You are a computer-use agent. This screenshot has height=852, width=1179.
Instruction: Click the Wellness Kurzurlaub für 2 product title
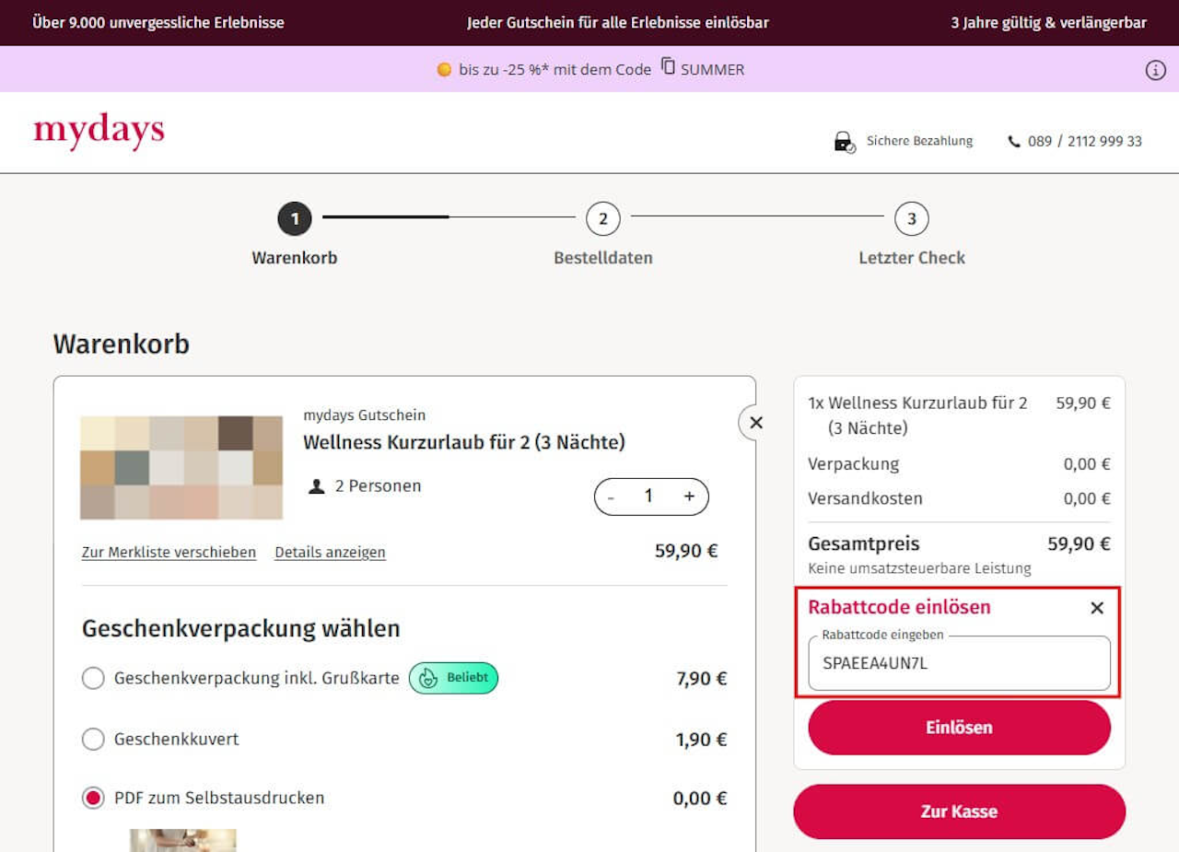pyautogui.click(x=464, y=442)
